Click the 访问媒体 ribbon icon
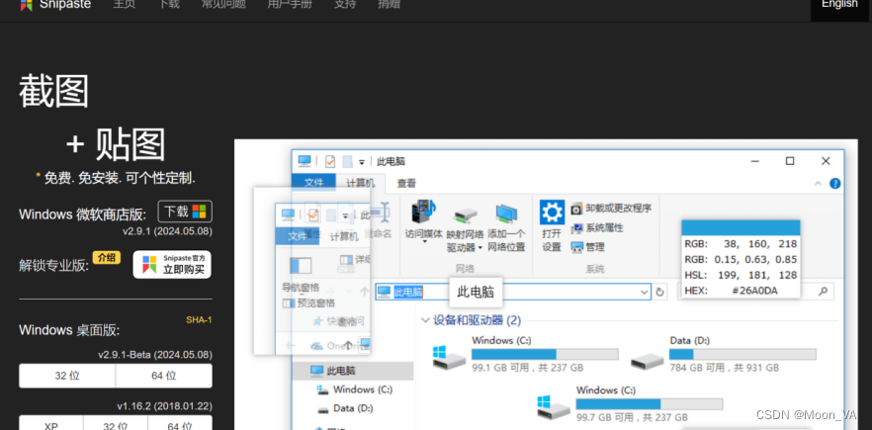 click(424, 212)
